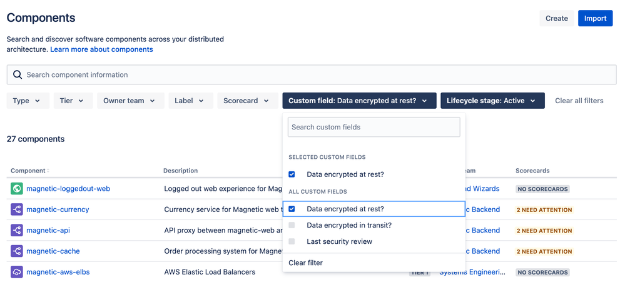Click the search magnifier icon
Viewport: 625px width, 282px height.
tap(17, 75)
